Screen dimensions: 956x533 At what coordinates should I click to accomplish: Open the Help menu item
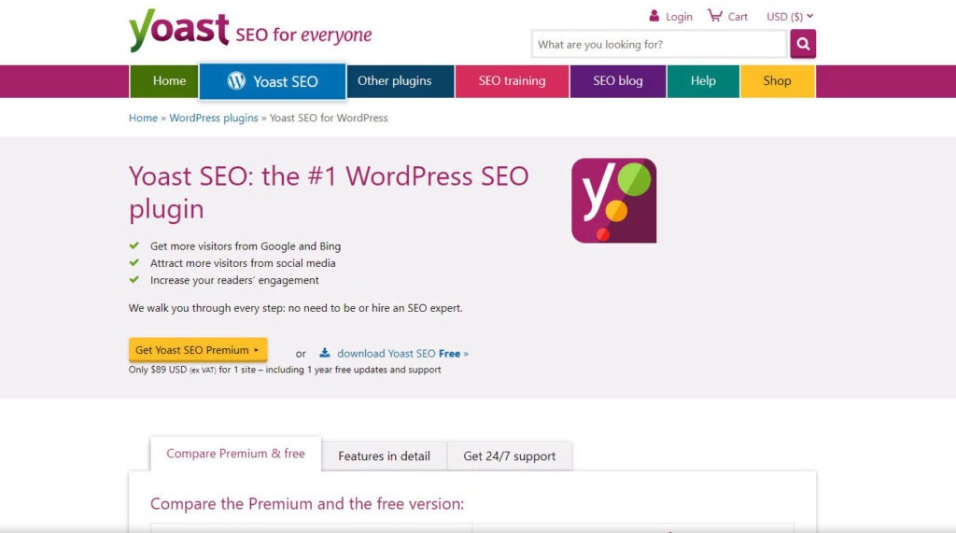(x=703, y=81)
